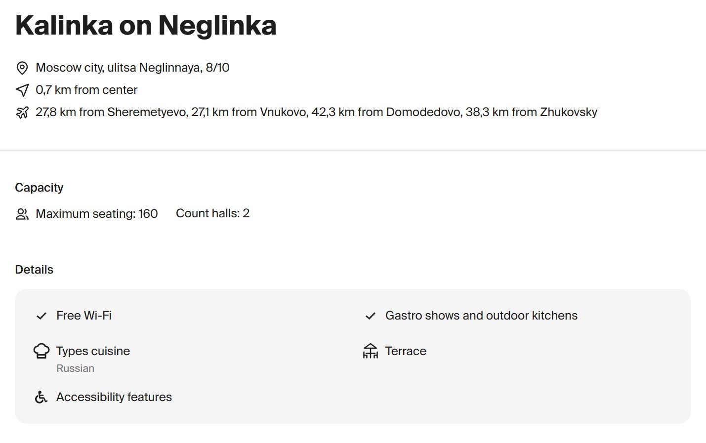The image size is (706, 443).
Task: Click the chef hat cuisine icon
Action: (42, 351)
